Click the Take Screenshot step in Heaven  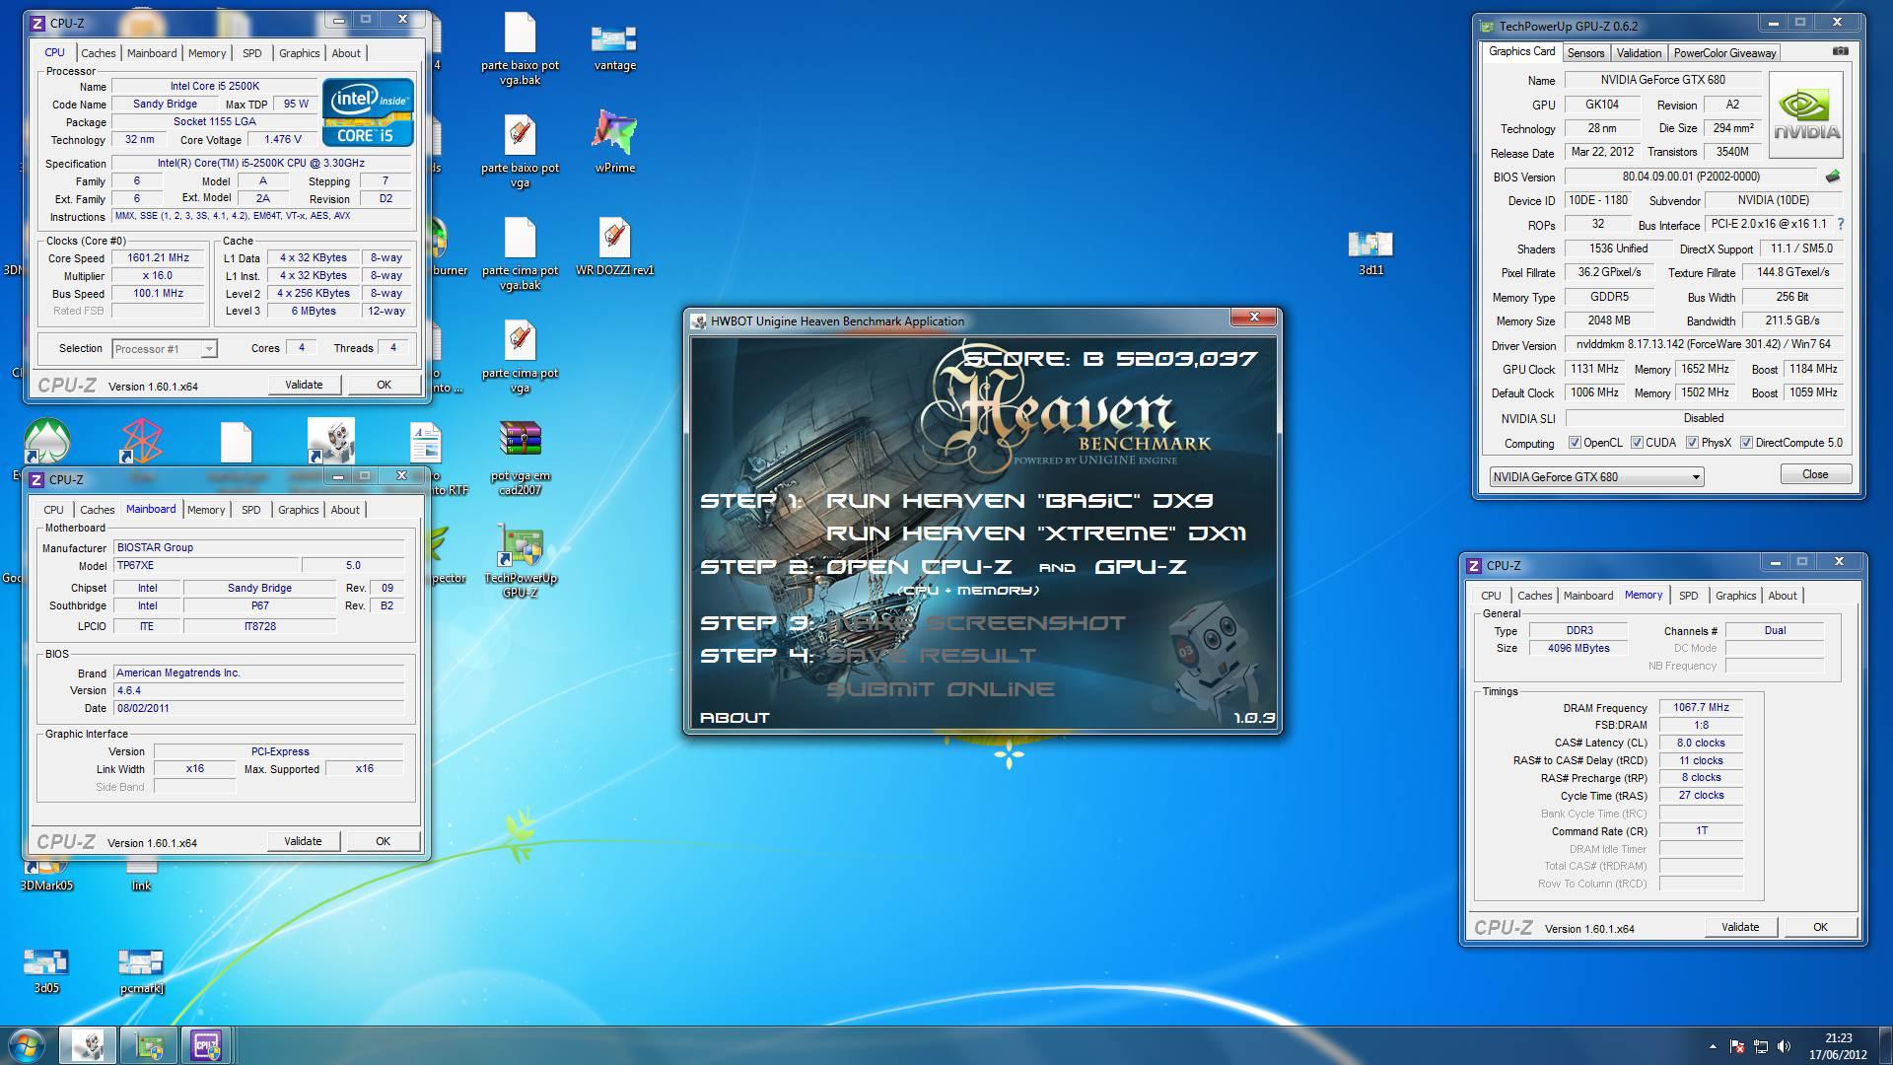click(x=975, y=623)
